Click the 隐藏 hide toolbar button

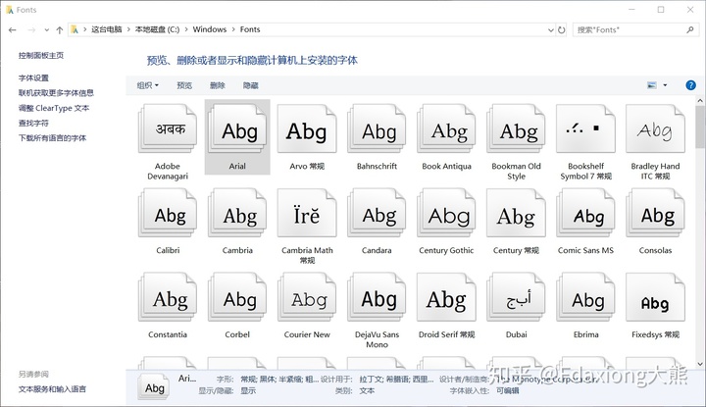(251, 85)
